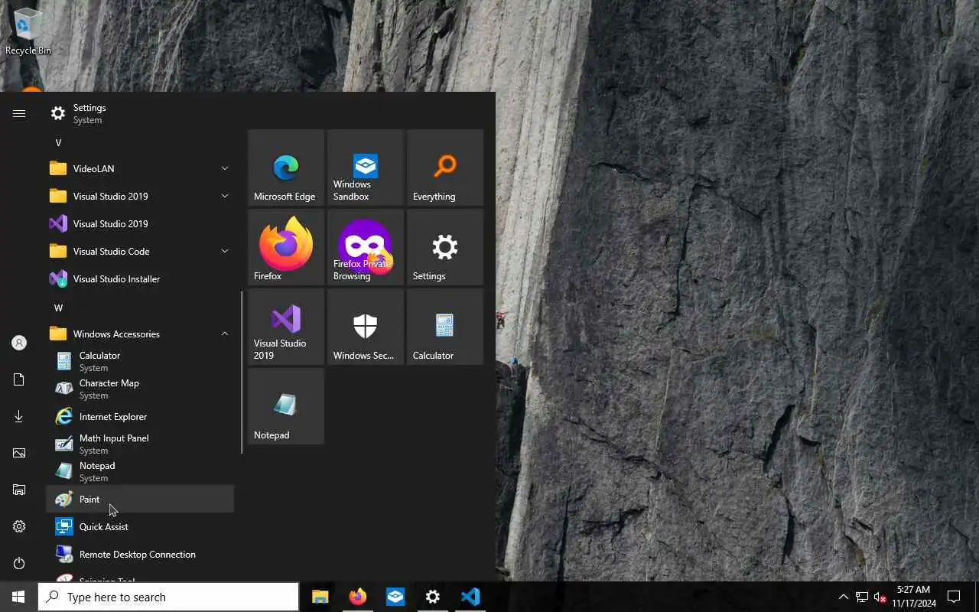
Task: Switch to Settings on the taskbar
Action: tap(432, 597)
